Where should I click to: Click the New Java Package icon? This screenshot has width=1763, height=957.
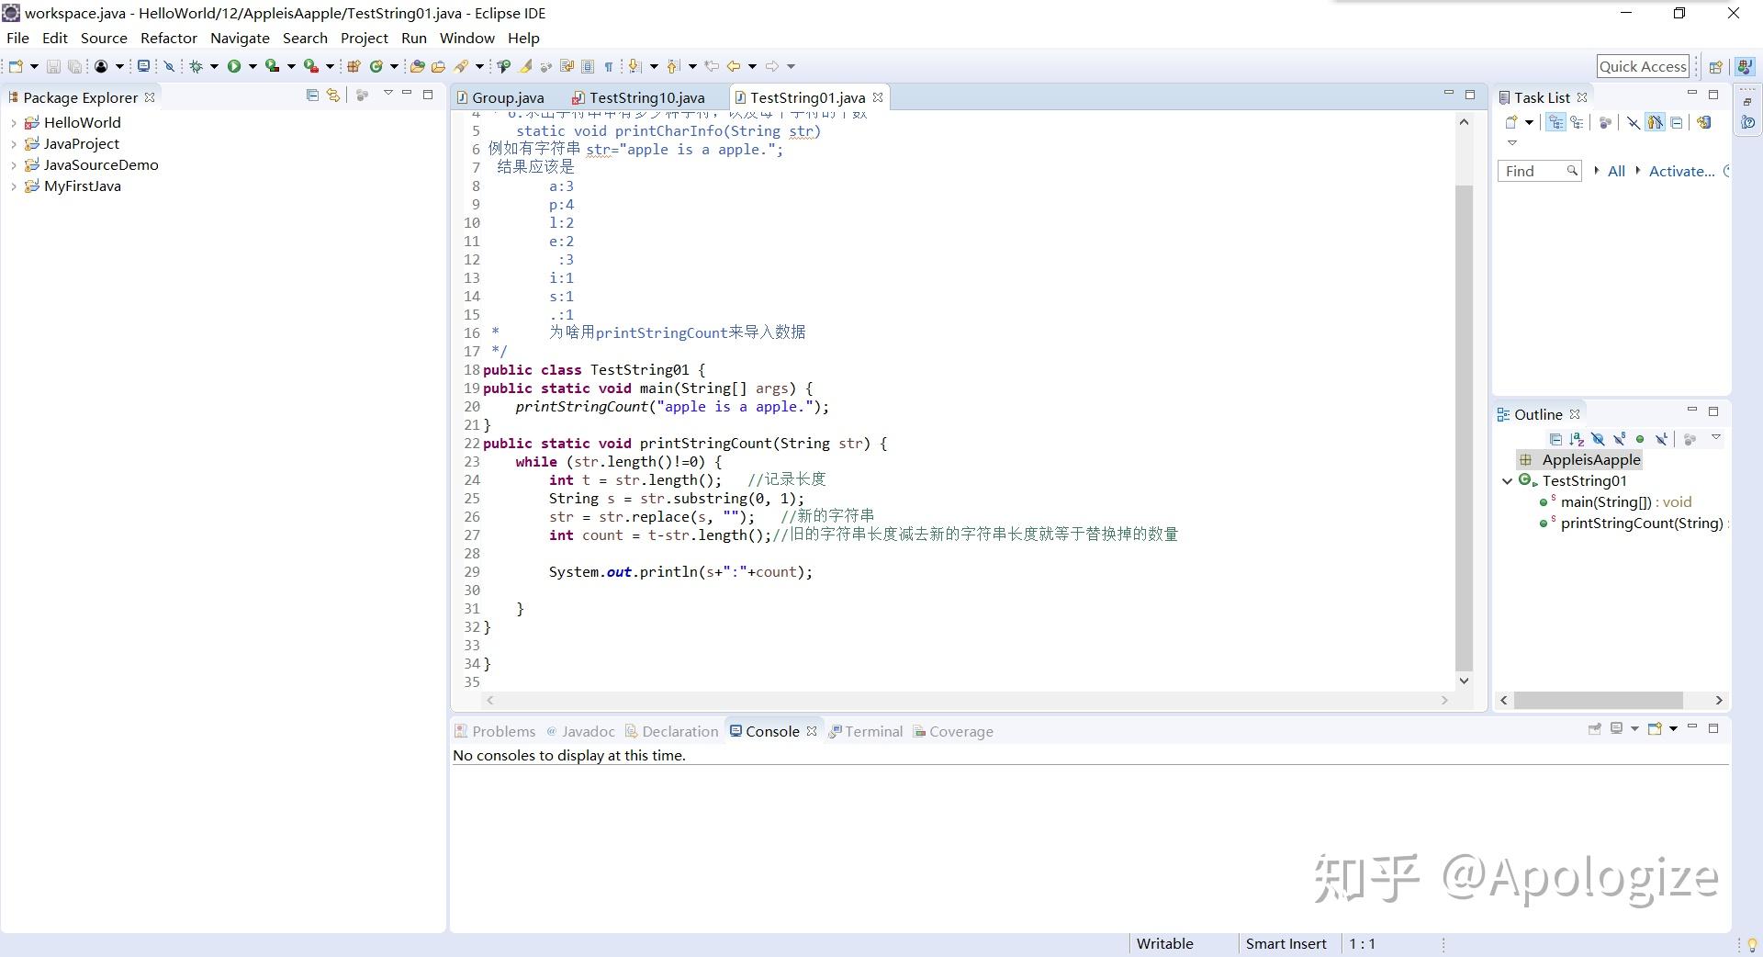354,66
